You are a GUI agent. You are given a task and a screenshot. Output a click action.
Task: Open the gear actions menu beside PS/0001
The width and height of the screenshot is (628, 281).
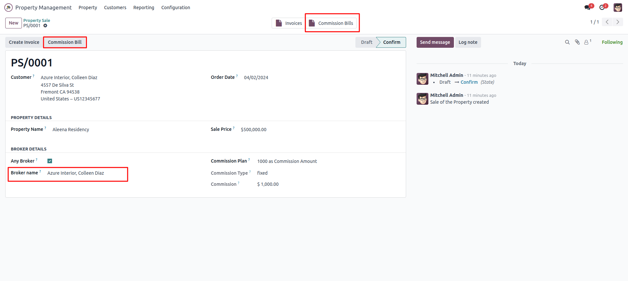pos(45,26)
